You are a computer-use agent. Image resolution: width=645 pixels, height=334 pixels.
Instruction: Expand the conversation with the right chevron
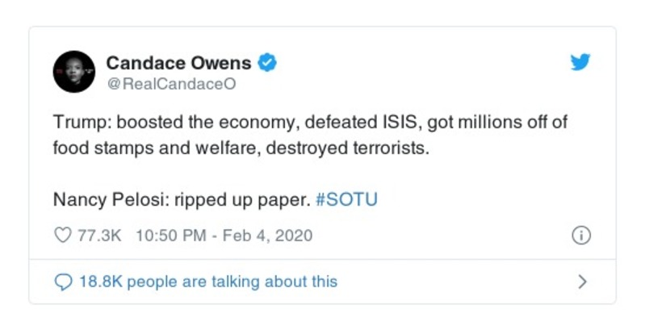click(582, 282)
